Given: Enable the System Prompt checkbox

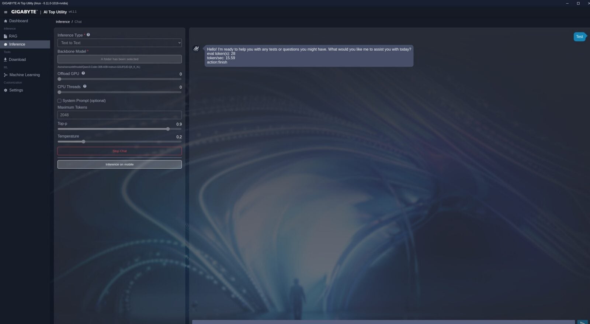Looking at the screenshot, I should click(59, 101).
